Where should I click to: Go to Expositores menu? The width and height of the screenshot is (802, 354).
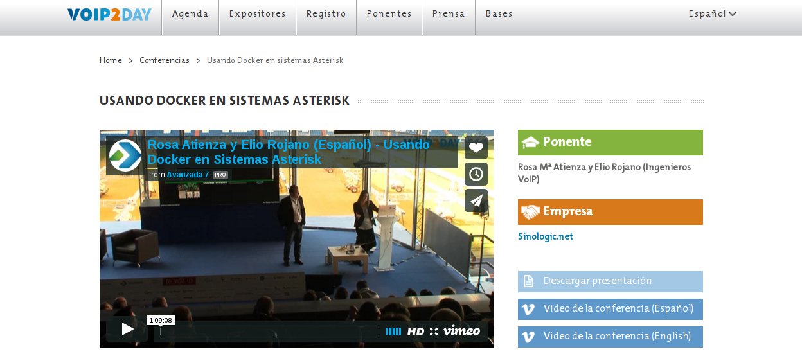click(x=257, y=14)
